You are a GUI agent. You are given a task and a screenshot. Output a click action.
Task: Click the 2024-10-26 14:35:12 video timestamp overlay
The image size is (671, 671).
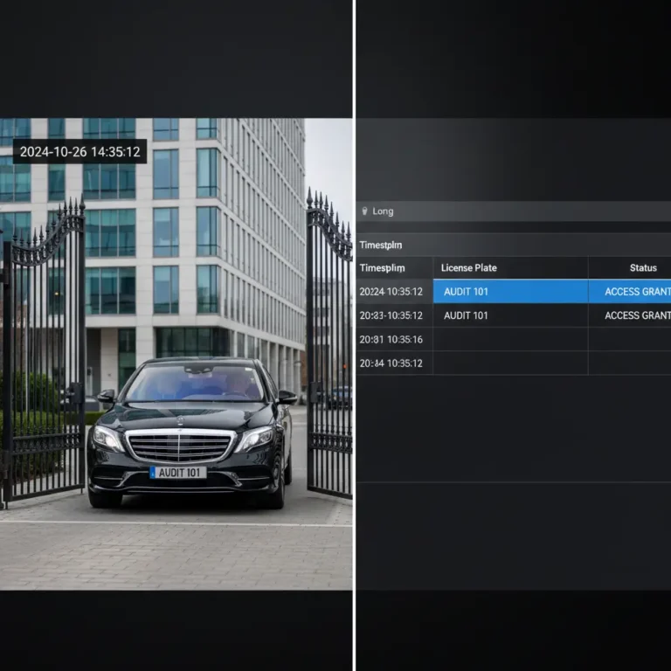(80, 151)
